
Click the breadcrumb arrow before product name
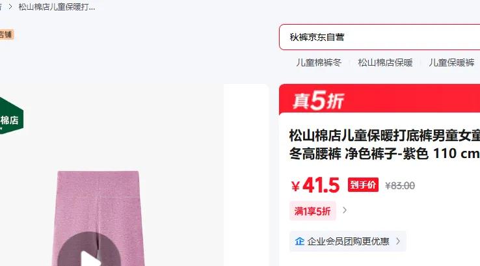pyautogui.click(x=10, y=7)
